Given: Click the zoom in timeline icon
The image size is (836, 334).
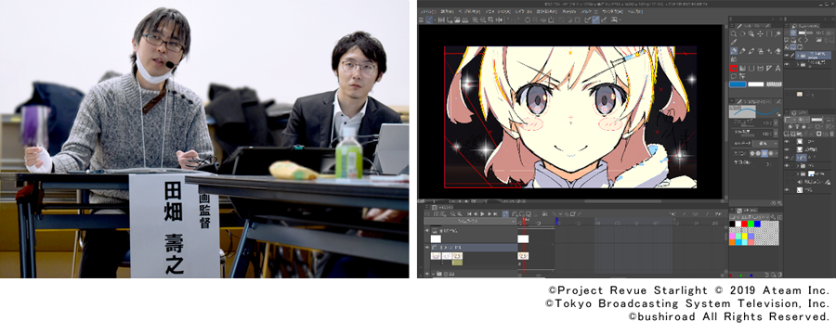Looking at the screenshot, I should (452, 214).
